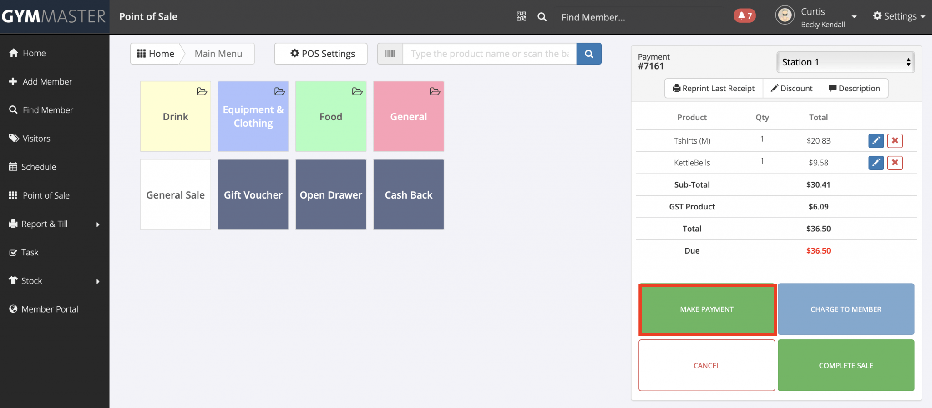
Task: Open Find Member in the sidebar
Action: pos(41,110)
